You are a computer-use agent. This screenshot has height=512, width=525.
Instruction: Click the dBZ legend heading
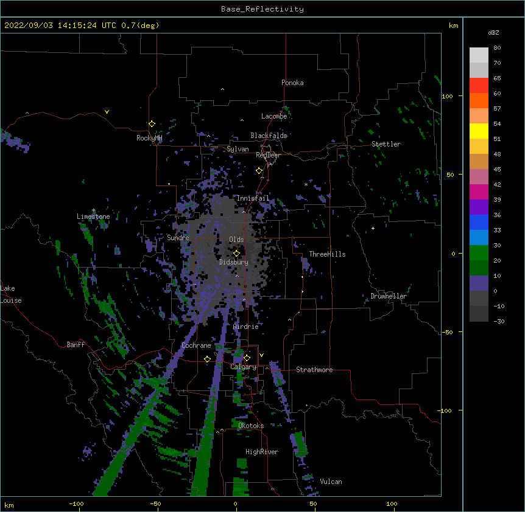[493, 32]
